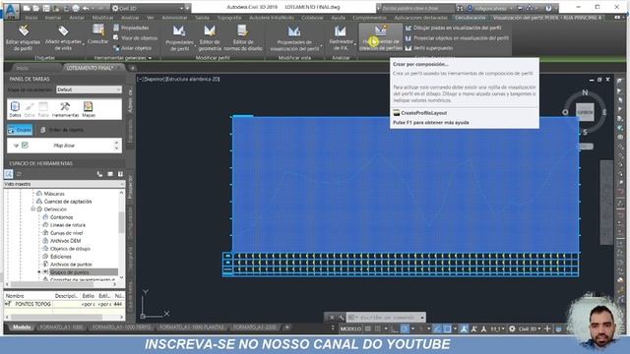Toggle snap mode in status bar
The width and height of the screenshot is (630, 354).
pos(378,328)
